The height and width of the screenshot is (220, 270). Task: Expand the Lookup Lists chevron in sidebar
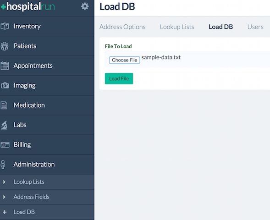(4, 182)
